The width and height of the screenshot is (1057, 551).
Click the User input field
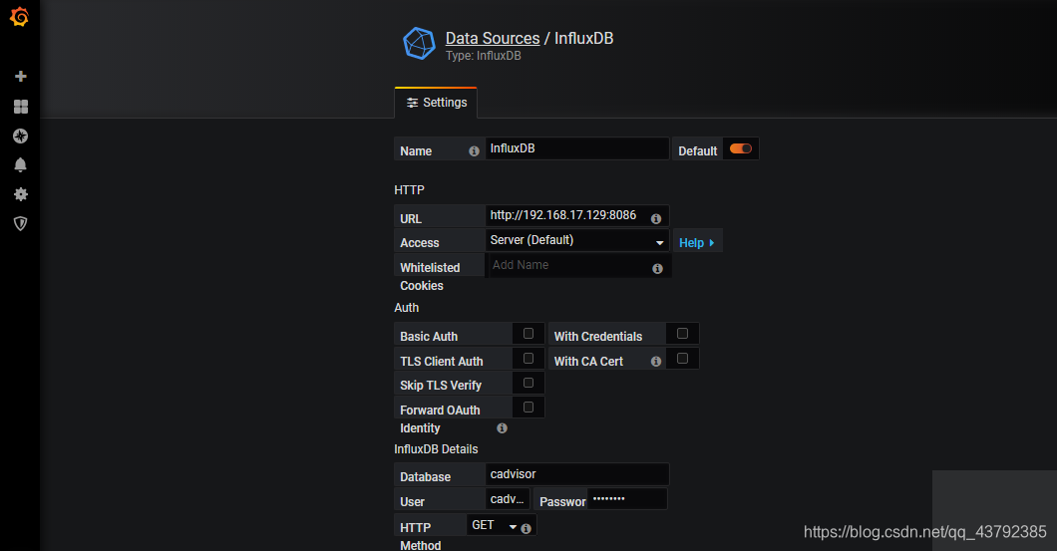click(x=508, y=499)
